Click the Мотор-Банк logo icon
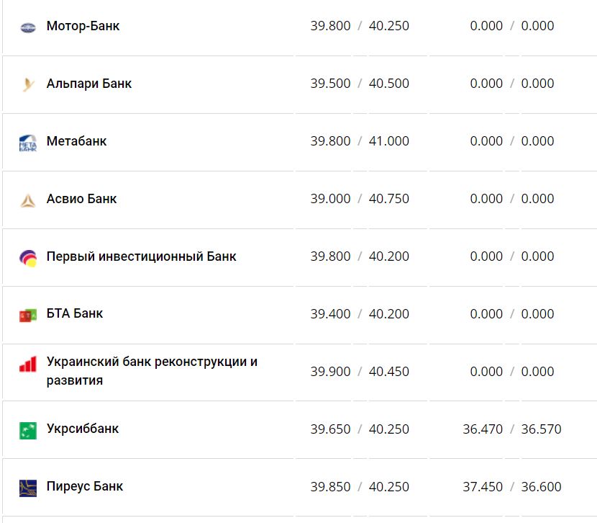 (27, 27)
